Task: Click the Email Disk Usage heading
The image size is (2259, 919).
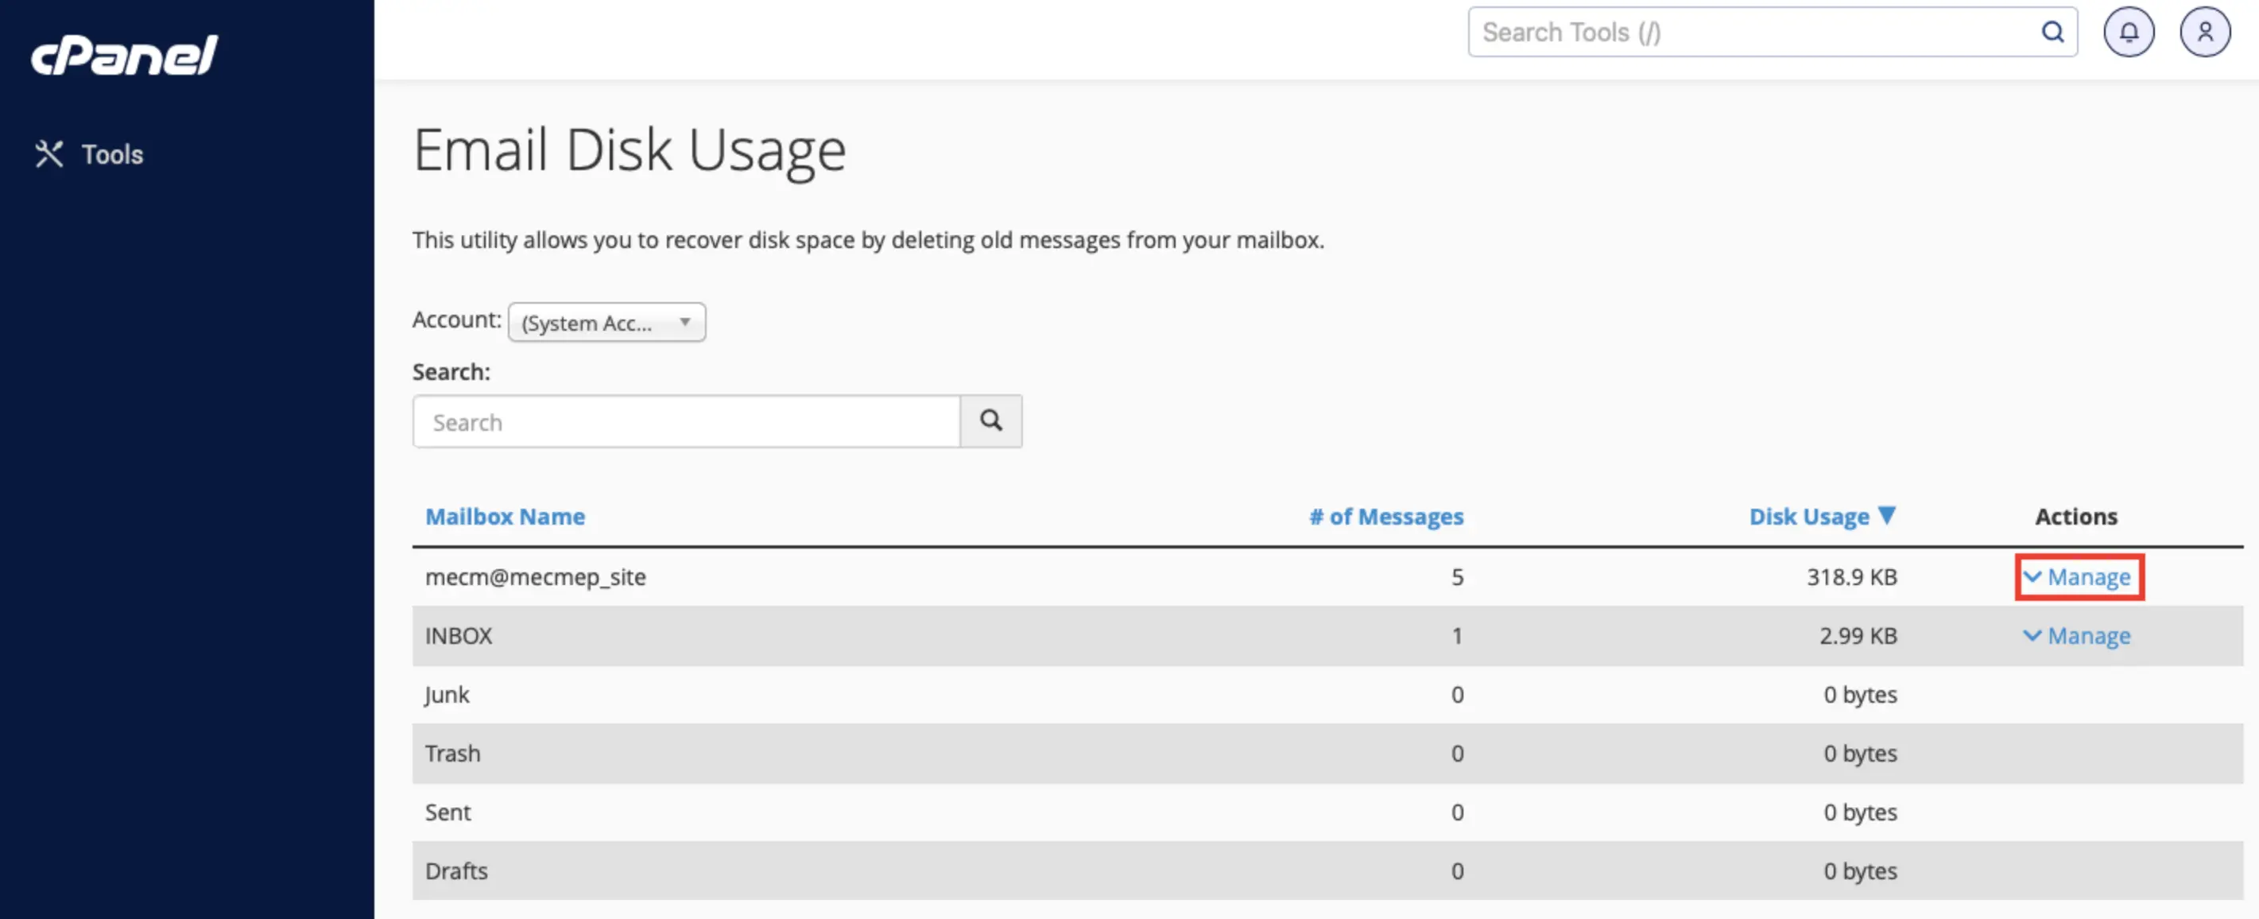Action: 630,150
